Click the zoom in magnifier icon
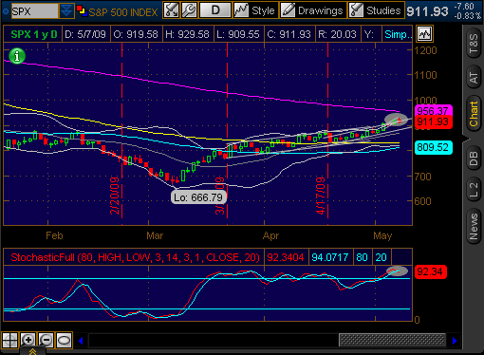This screenshot has height=355, width=484. (28, 341)
